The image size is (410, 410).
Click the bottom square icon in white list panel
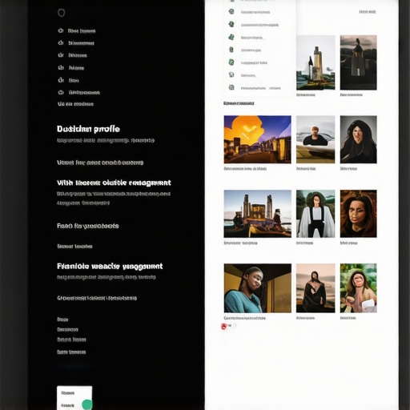point(231,87)
